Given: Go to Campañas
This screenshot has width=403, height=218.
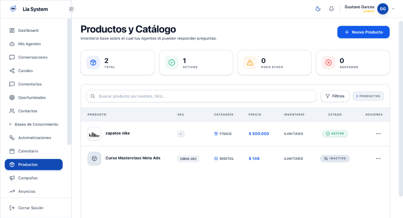Looking at the screenshot, I should click(x=34, y=178).
